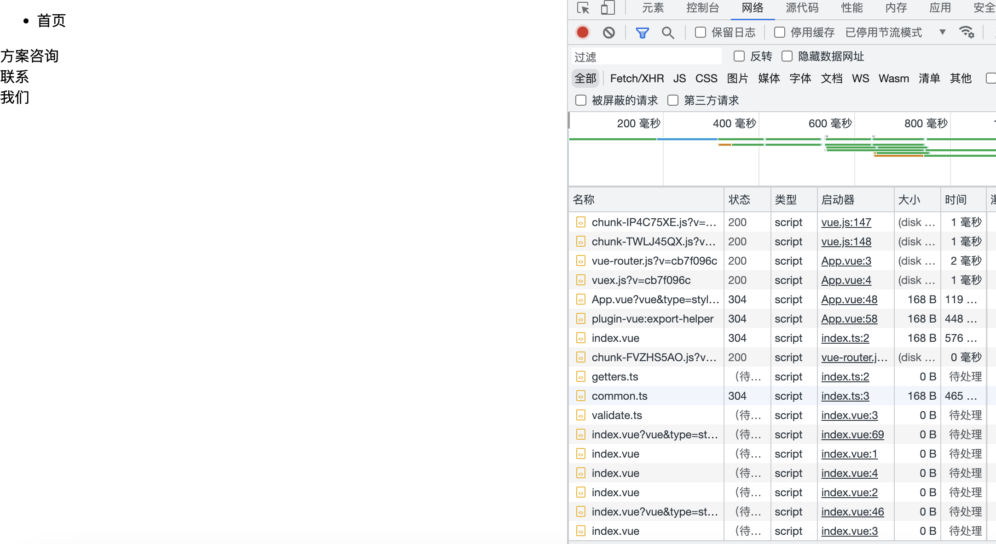Enable the 保留日志 checkbox
996x544 pixels.
(701, 32)
